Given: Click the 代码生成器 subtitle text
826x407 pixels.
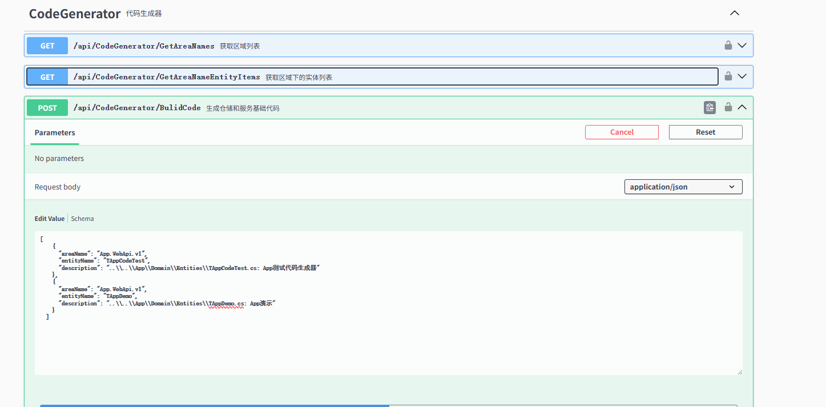Looking at the screenshot, I should point(144,13).
